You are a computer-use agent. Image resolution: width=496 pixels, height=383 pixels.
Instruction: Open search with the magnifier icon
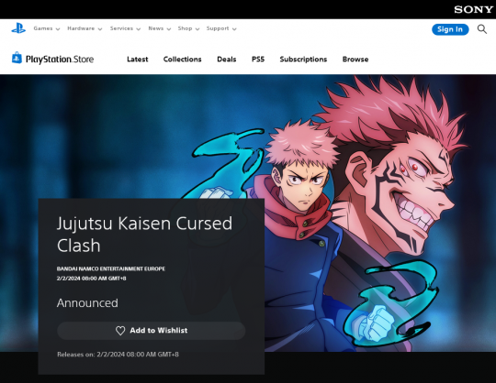tap(482, 29)
